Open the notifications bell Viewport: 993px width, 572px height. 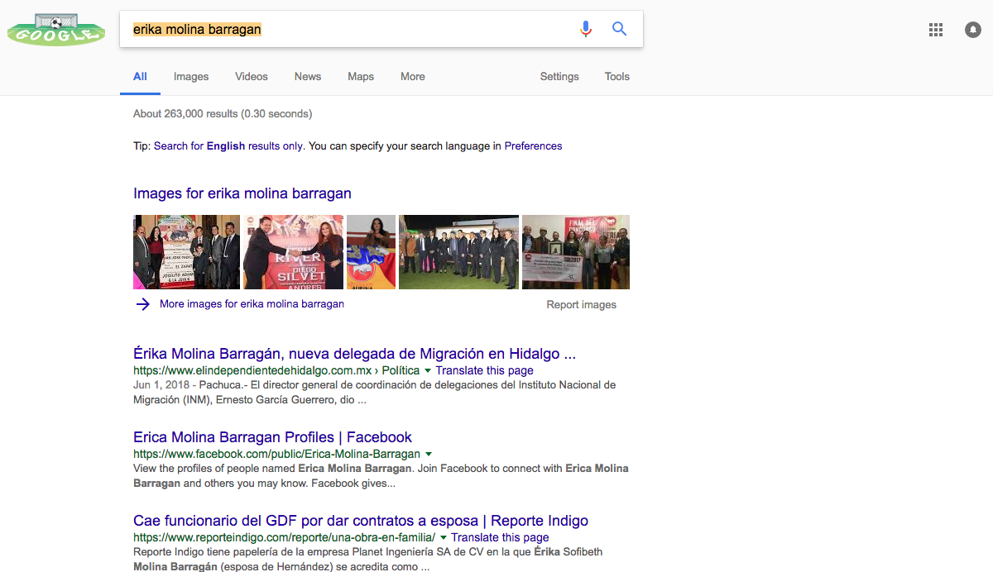point(973,30)
